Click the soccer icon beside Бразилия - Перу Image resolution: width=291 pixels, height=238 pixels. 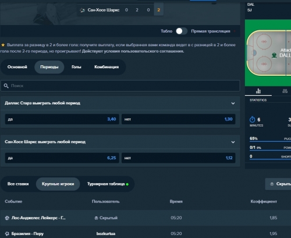(x=7, y=234)
